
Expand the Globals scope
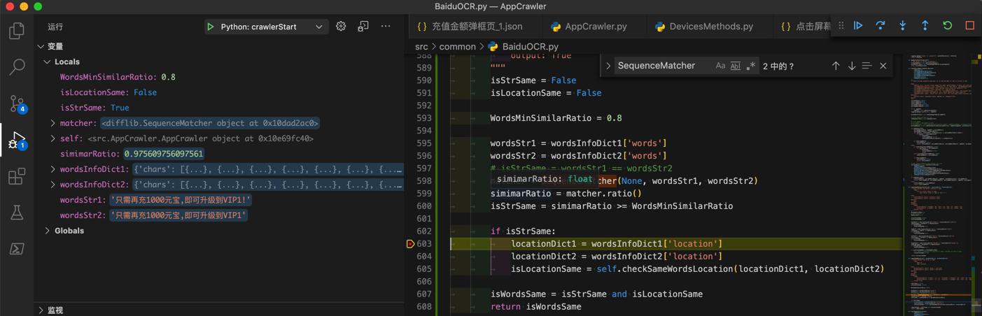tap(47, 231)
